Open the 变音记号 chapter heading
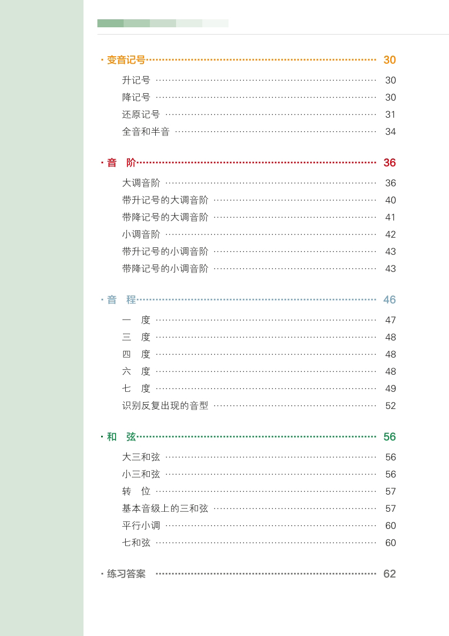The width and height of the screenshot is (449, 636). pos(126,60)
